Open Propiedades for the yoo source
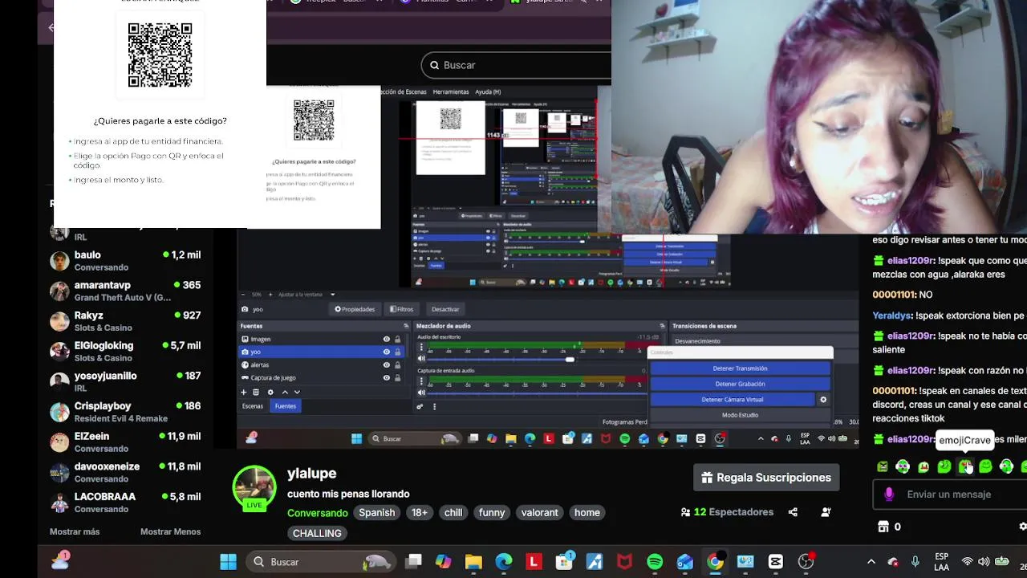1027x578 pixels. [357, 309]
